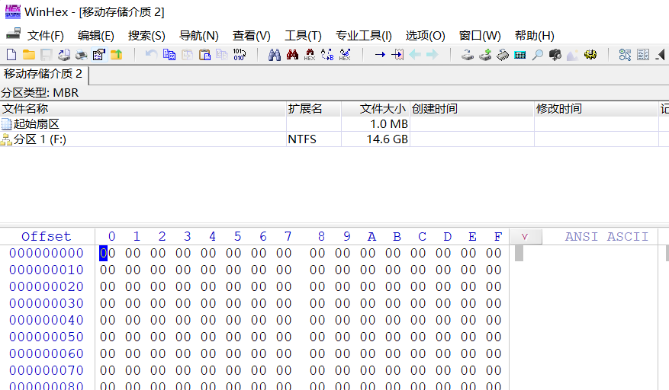Click the Clone Disk icon with green plus
The height and width of the screenshot is (390, 669).
tap(485, 55)
